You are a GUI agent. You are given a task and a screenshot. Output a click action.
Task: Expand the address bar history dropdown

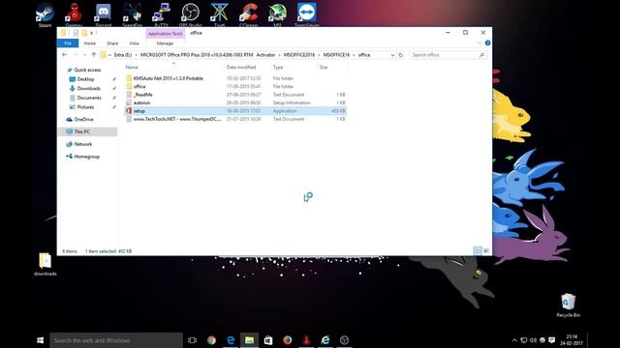coord(392,55)
